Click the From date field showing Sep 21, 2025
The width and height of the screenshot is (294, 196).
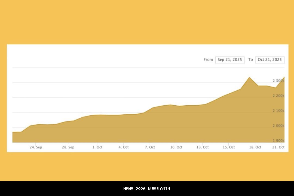(230, 60)
